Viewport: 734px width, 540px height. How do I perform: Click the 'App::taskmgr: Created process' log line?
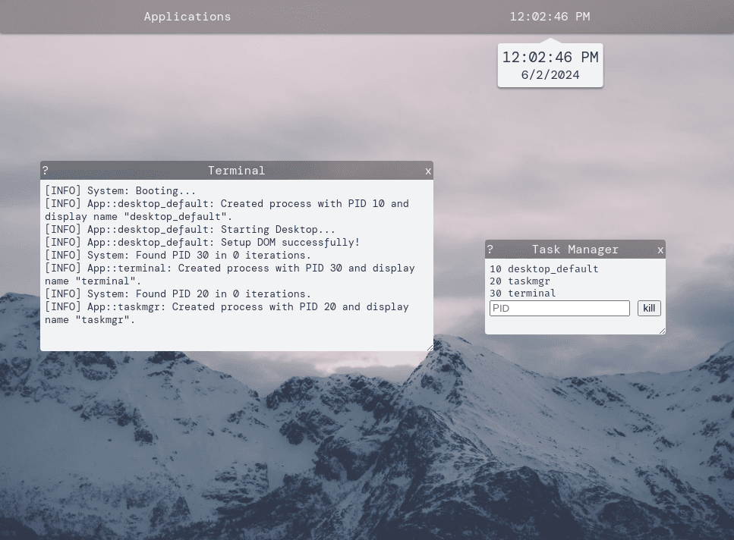(x=227, y=313)
